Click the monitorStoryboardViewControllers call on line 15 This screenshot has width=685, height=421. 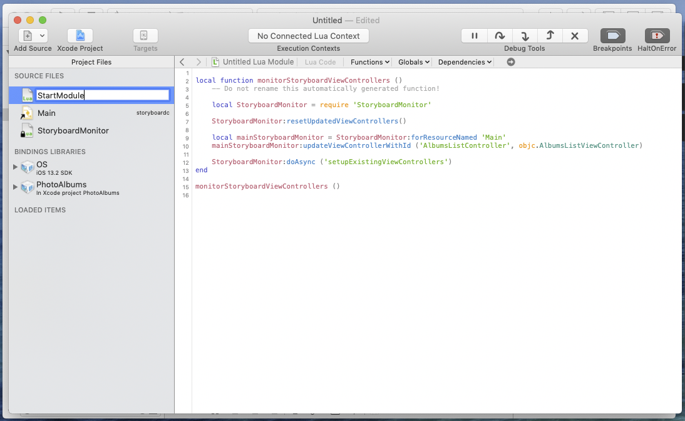tap(267, 186)
